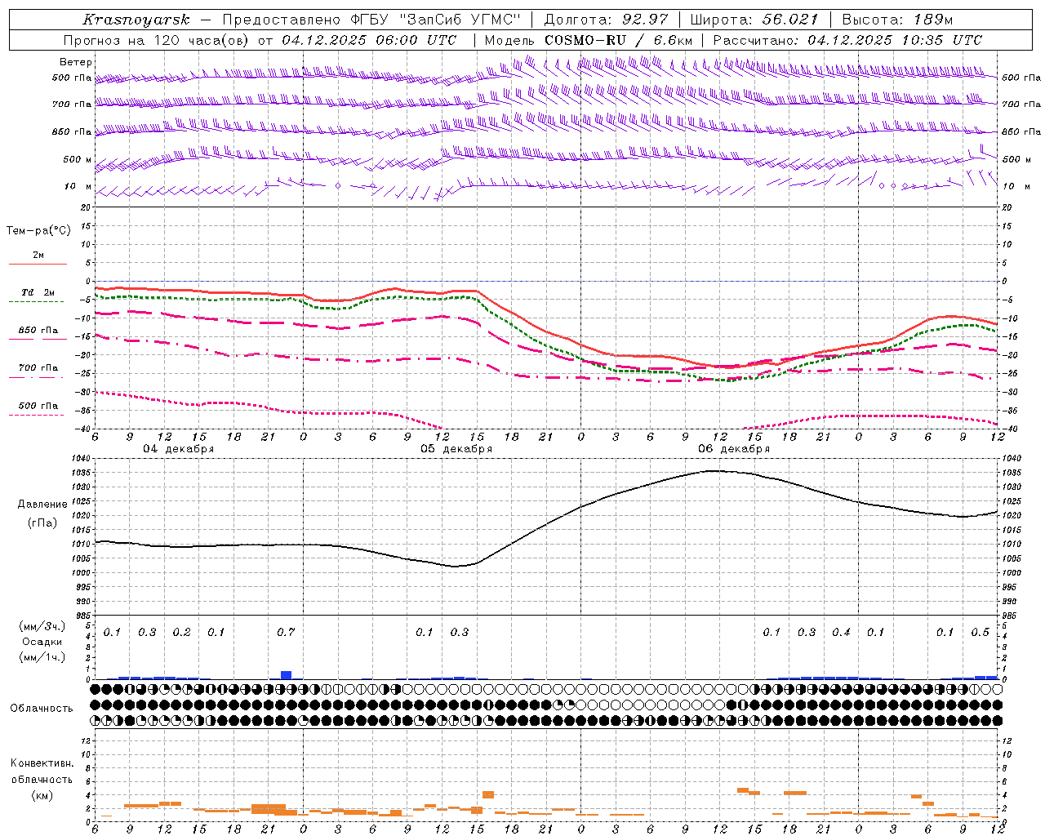The height and width of the screenshot is (836, 1045).
Task: Click the Высота: 189м header field
Action: 897,20
